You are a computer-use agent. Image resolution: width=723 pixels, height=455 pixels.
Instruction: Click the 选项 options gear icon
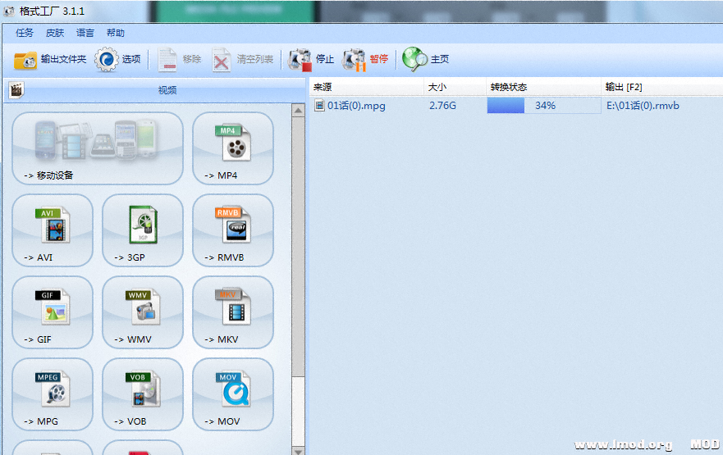point(107,59)
